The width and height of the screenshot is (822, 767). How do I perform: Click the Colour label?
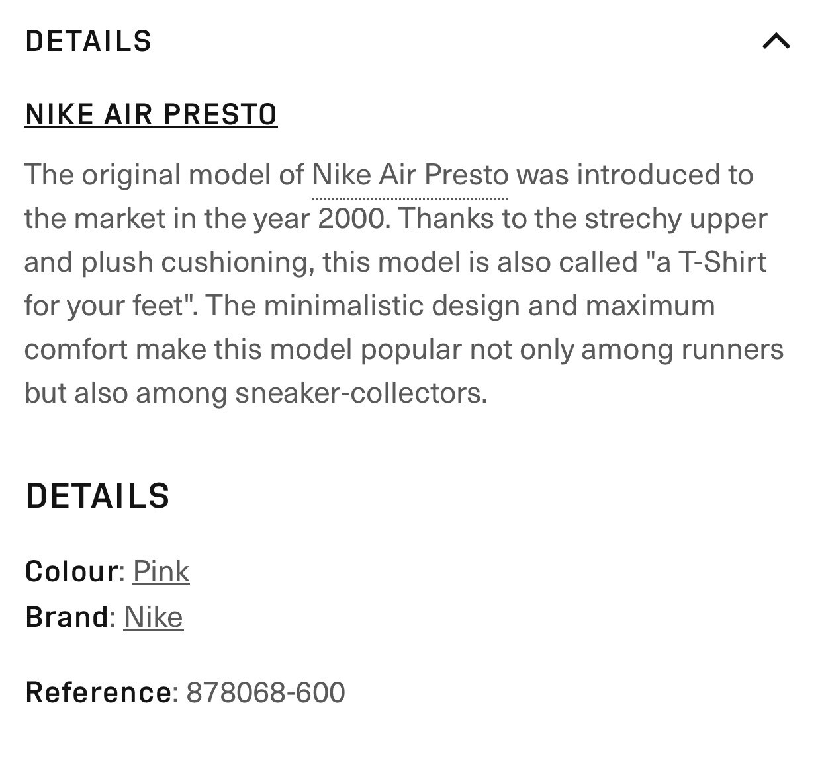click(71, 571)
